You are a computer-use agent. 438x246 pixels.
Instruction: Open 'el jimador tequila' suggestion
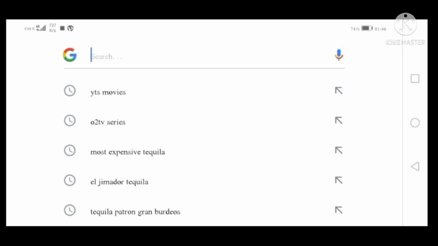119,182
